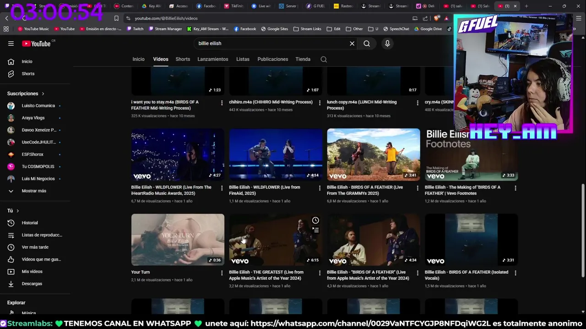Play BIRDS OF A FEATHER Isolated Vocals thumbnail

click(x=471, y=239)
